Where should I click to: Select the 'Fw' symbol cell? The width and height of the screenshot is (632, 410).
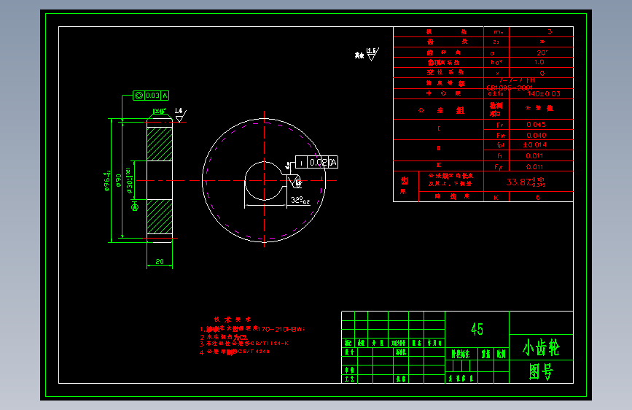(500, 136)
